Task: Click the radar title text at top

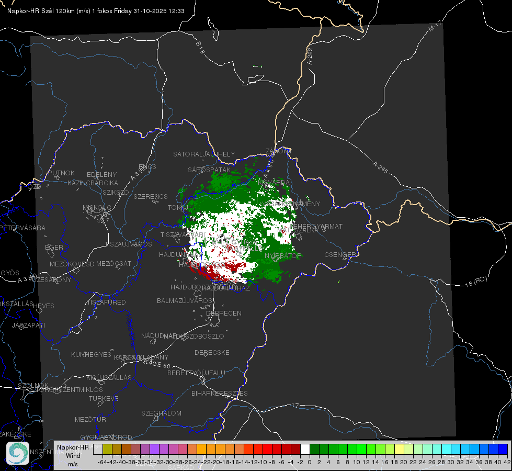Action: tap(96, 11)
